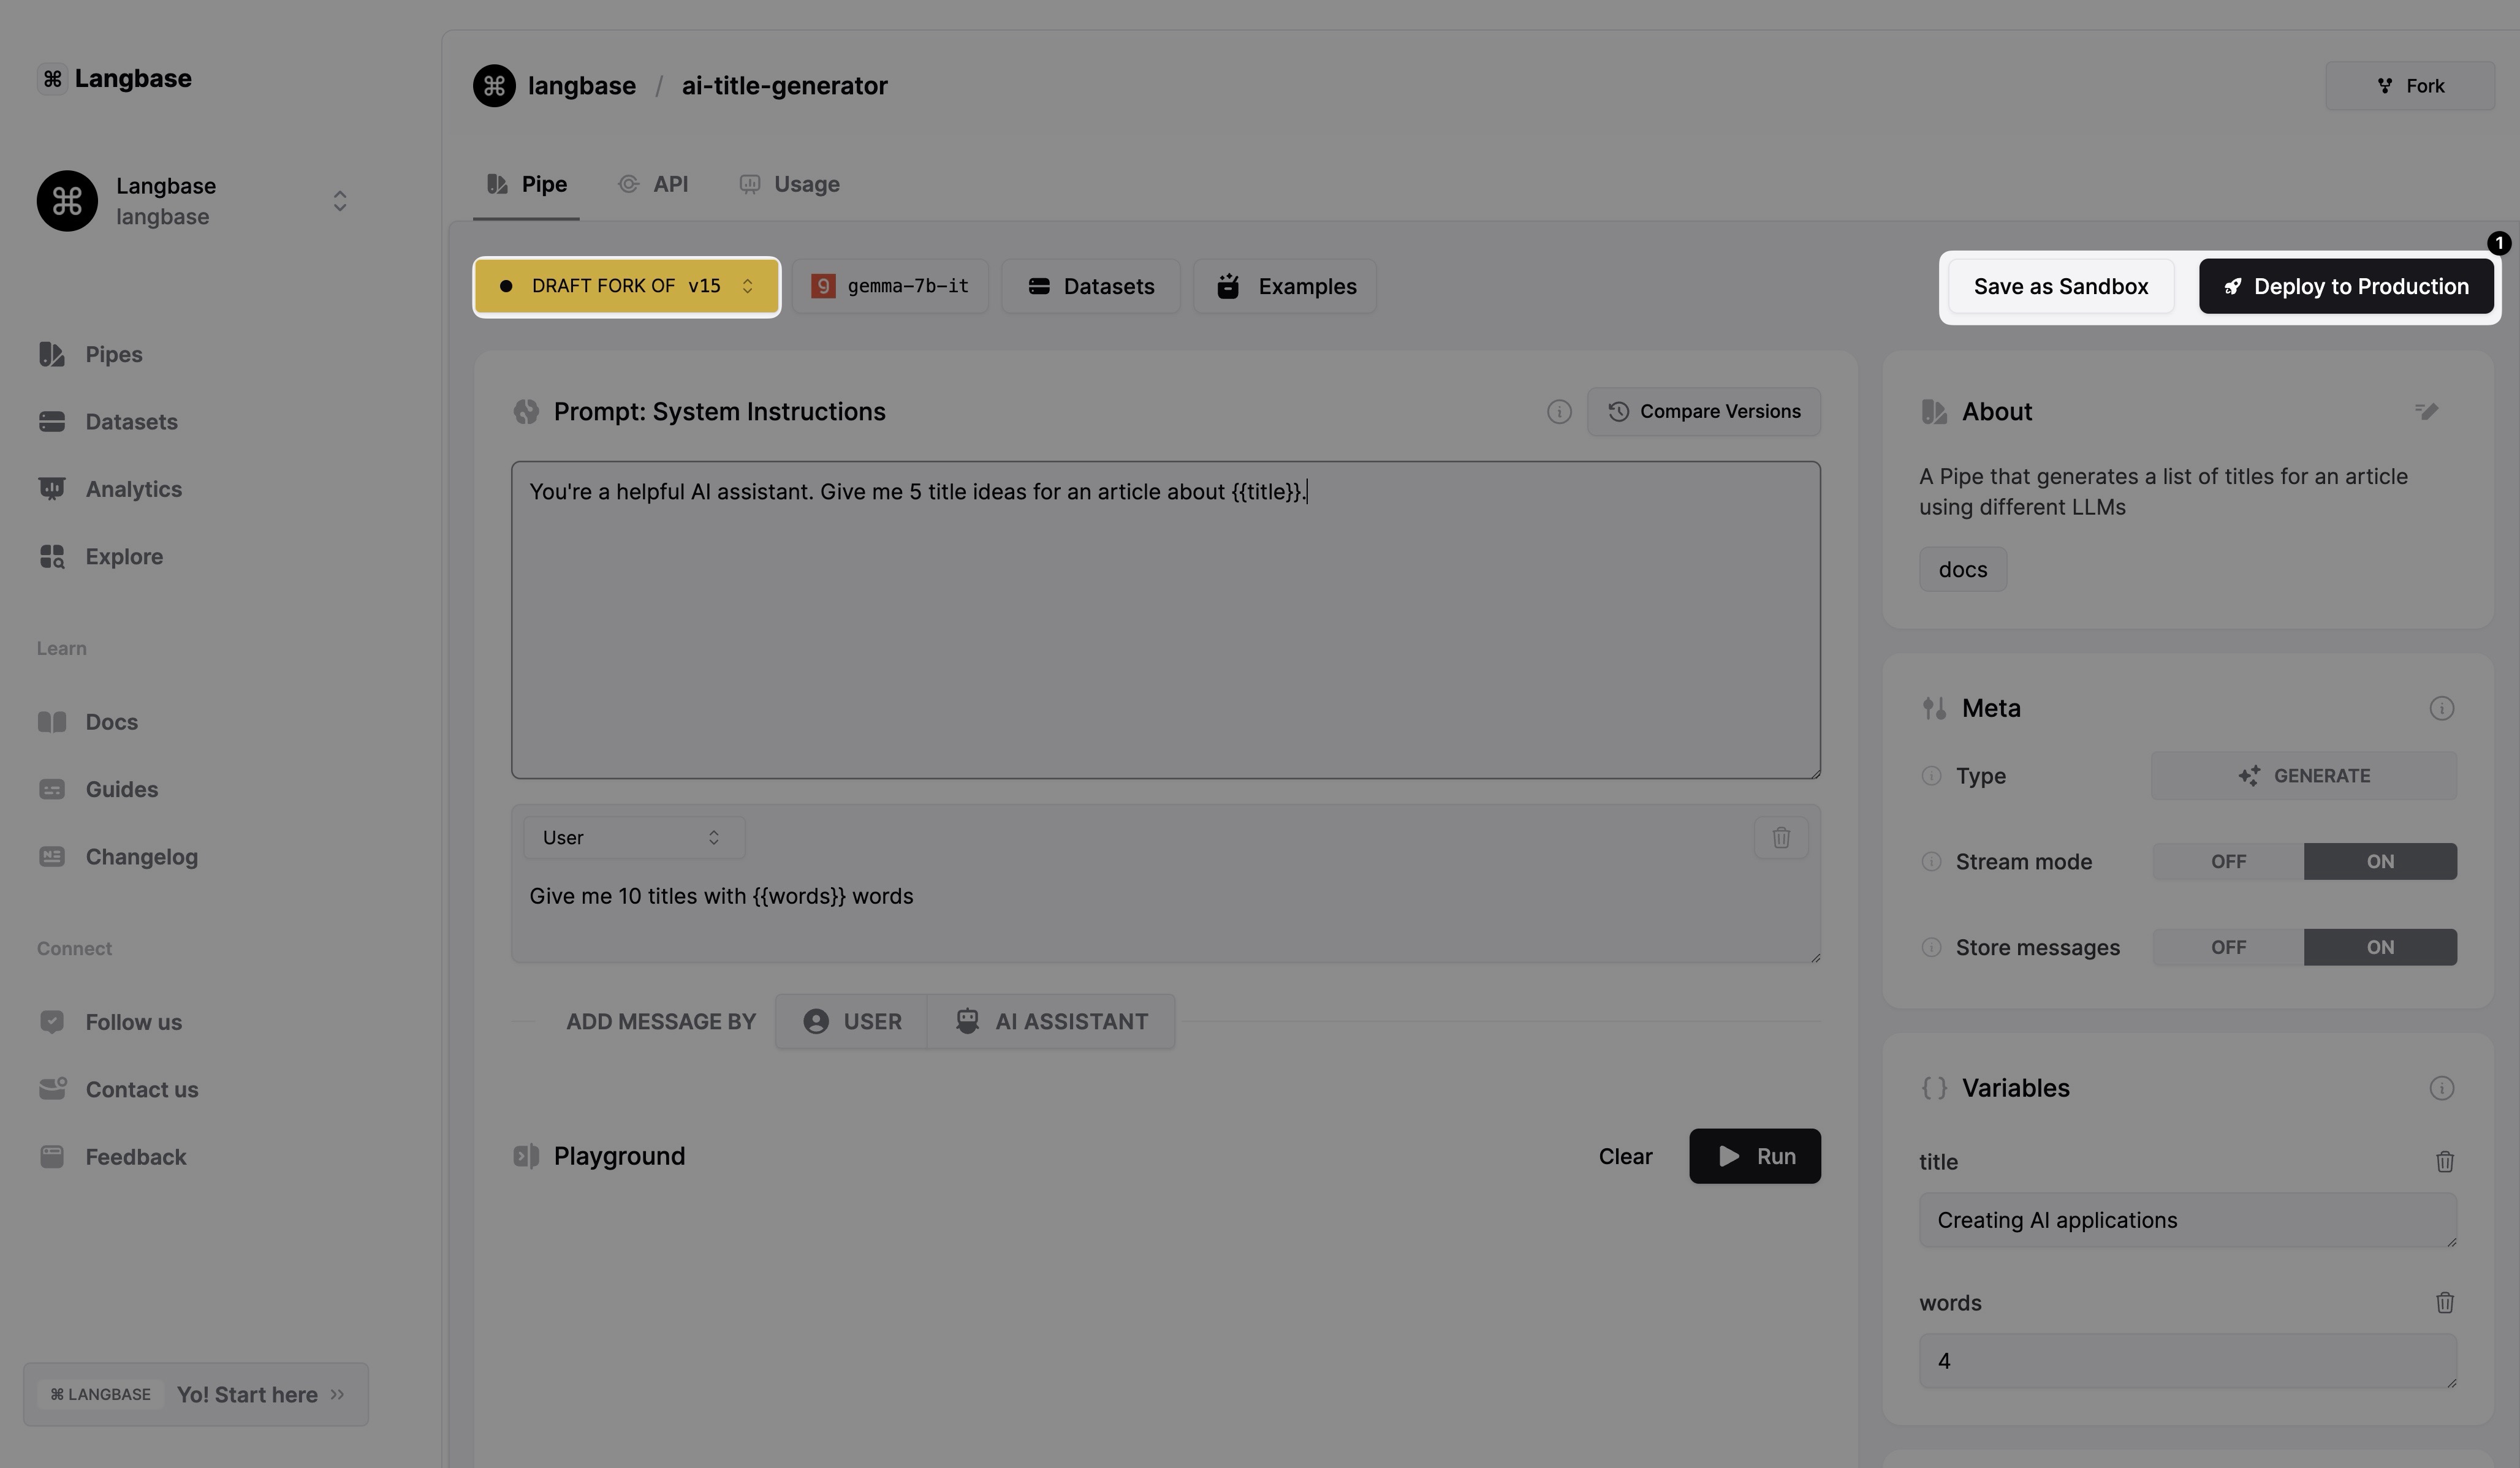
Task: Delete the title variable with trash icon
Action: (2444, 1161)
